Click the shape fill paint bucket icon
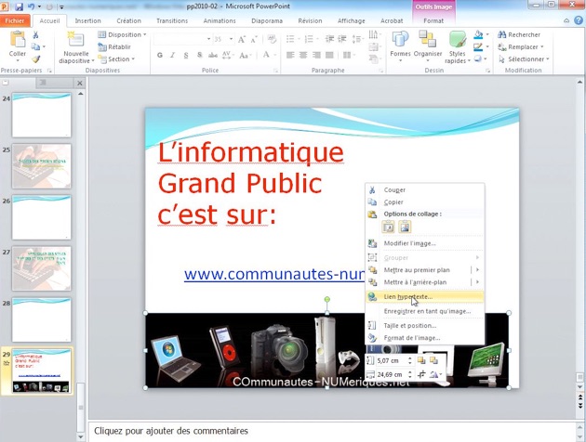The image size is (586, 442). tap(478, 34)
